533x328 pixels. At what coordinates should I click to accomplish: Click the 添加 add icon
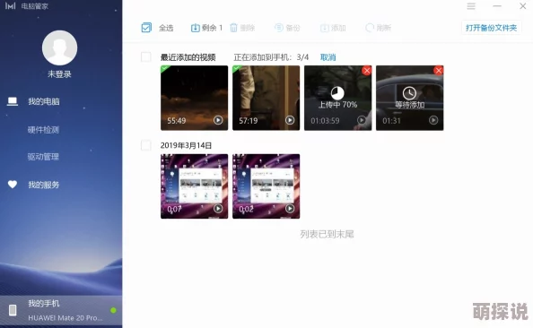(324, 28)
